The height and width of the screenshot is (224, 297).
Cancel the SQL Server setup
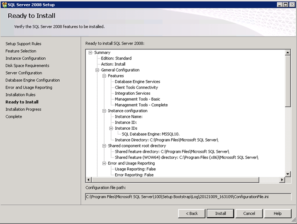tap(249, 214)
